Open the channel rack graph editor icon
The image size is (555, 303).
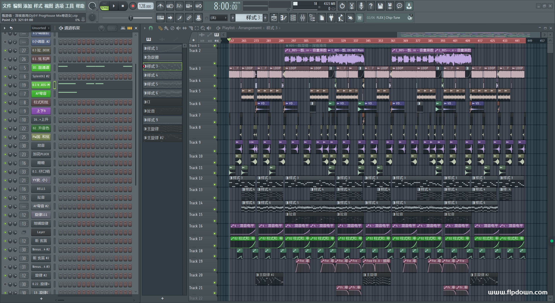tap(123, 28)
